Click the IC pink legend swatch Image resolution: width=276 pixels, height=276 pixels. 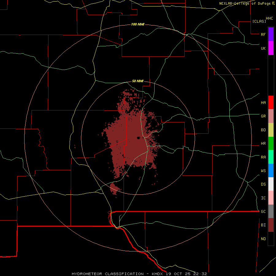click(271, 198)
